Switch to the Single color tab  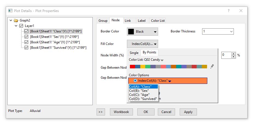(x=134, y=53)
